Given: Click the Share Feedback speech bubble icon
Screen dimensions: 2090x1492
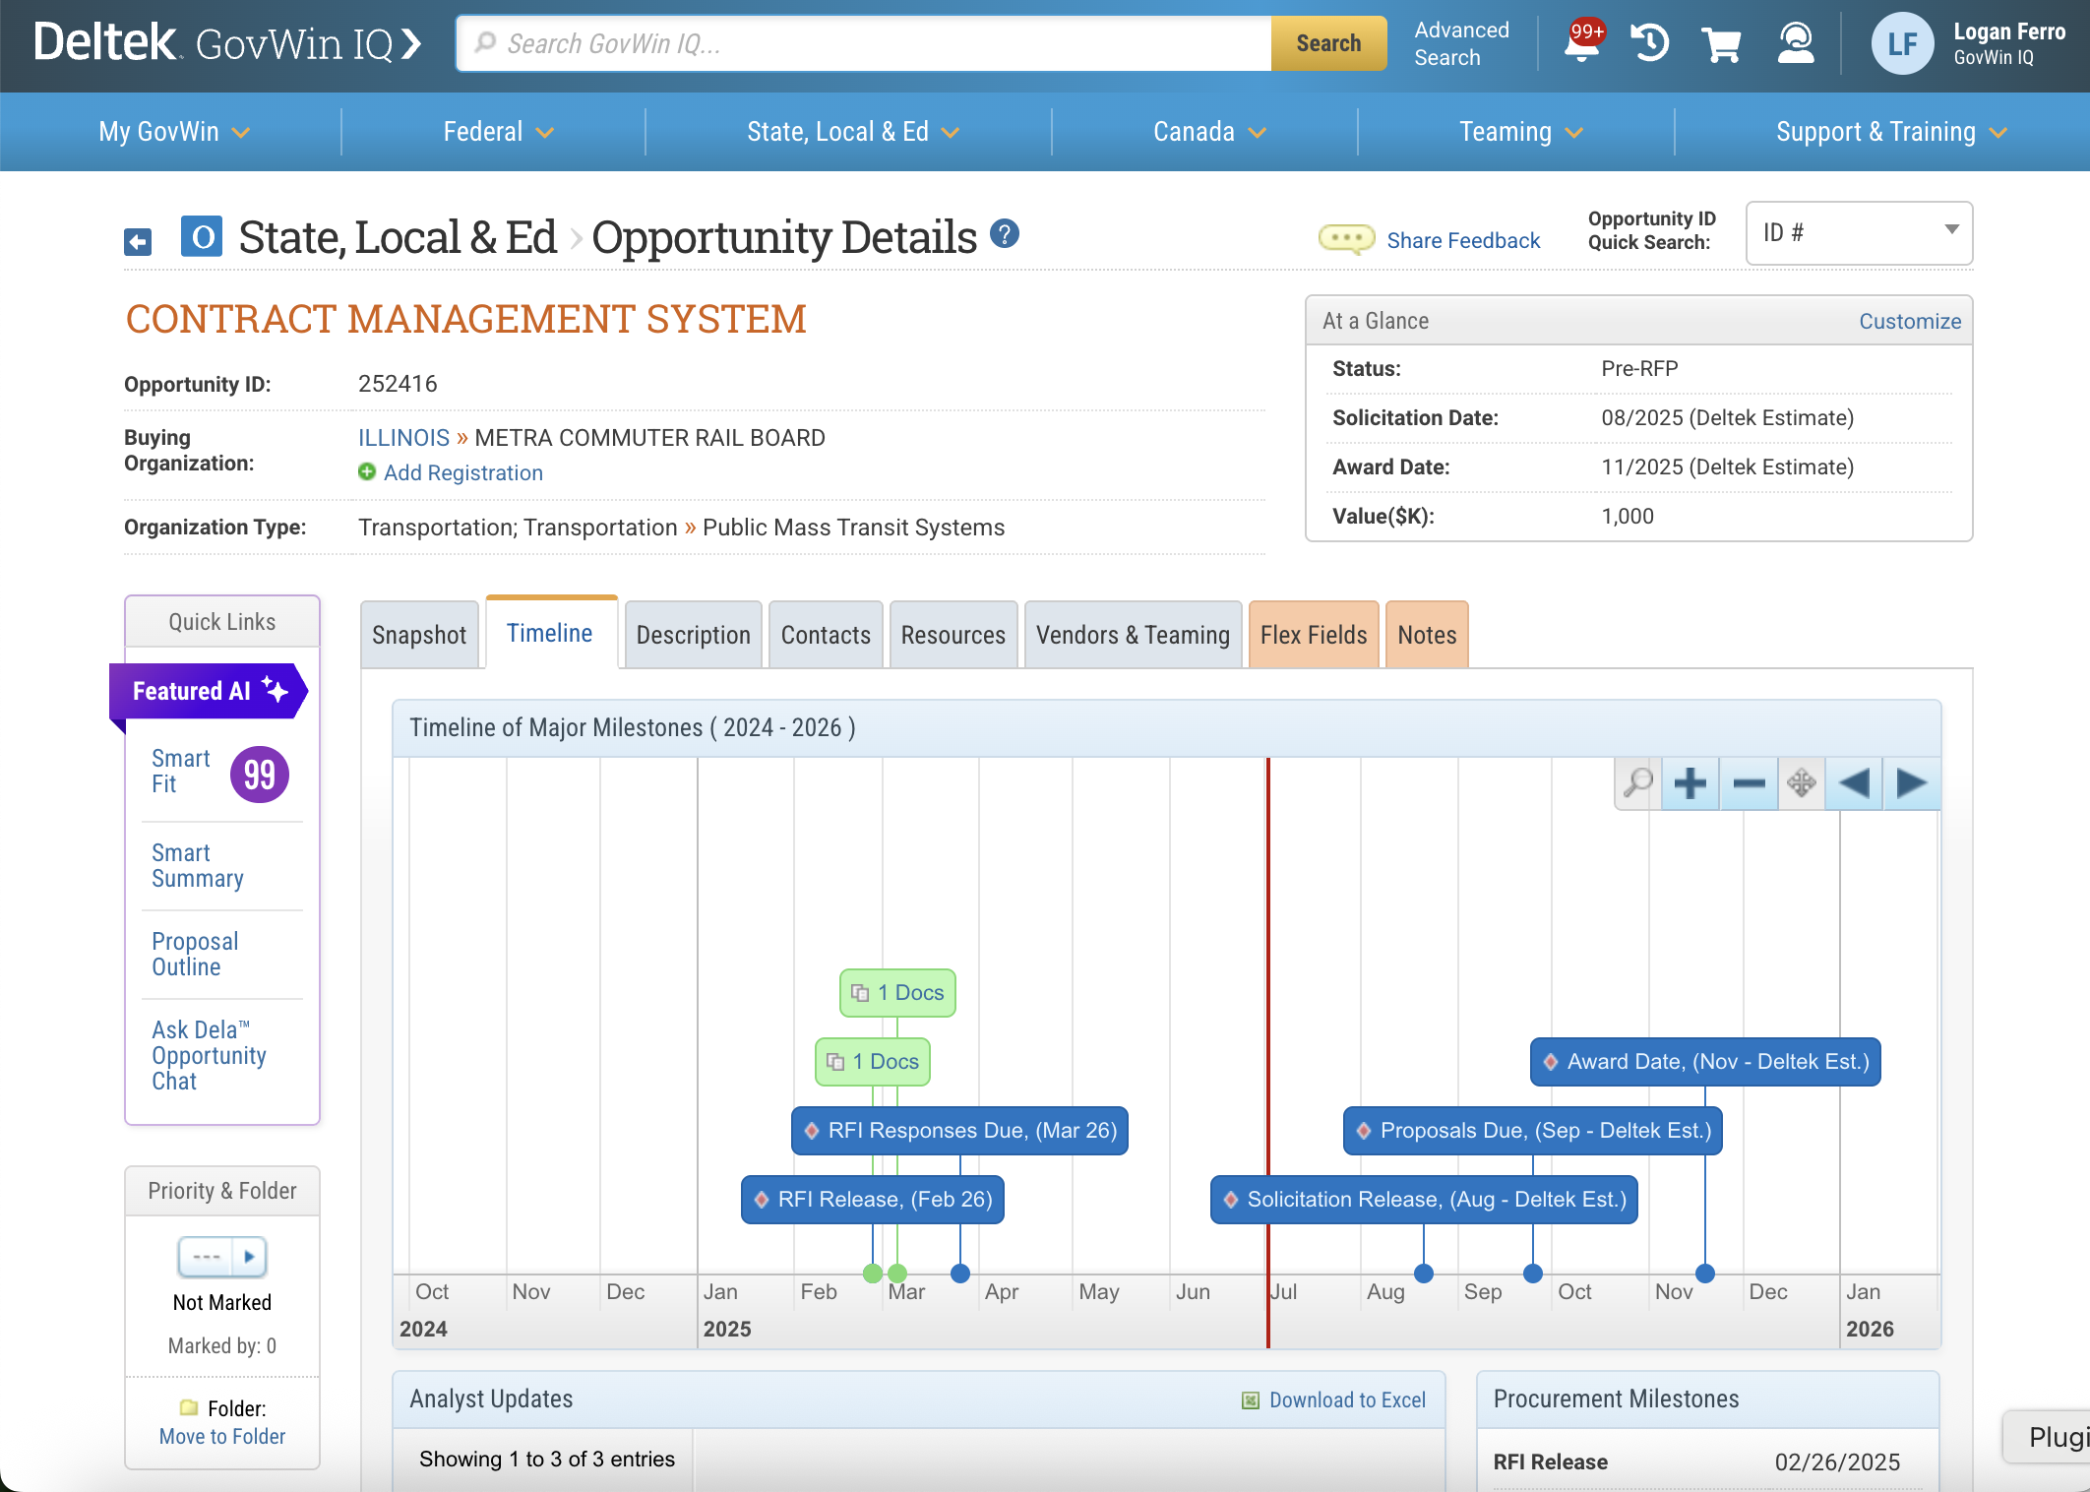Looking at the screenshot, I should tap(1346, 239).
